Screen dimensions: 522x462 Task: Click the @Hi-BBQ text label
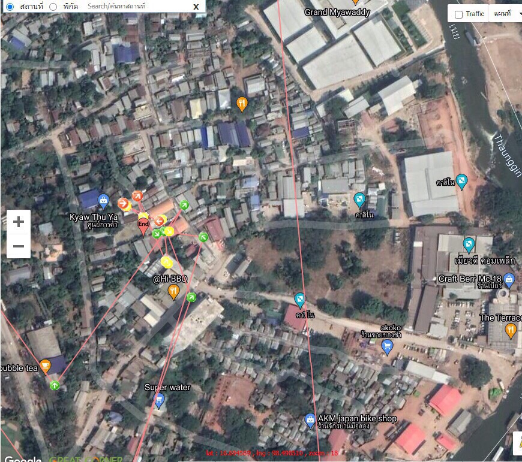pos(170,279)
